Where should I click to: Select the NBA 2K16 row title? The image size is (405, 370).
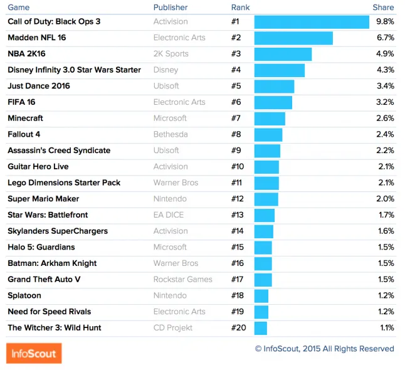tap(26, 54)
